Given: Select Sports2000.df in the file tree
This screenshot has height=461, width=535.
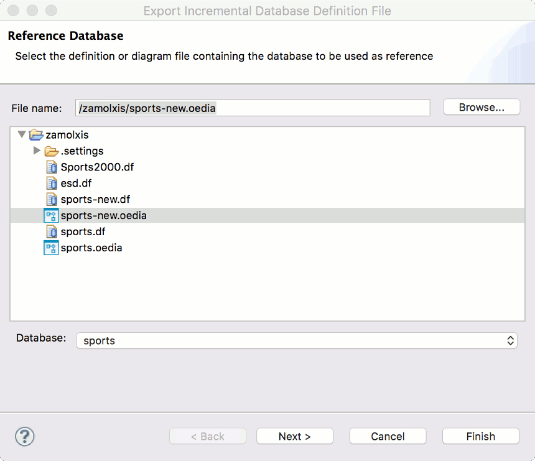Looking at the screenshot, I should [97, 167].
